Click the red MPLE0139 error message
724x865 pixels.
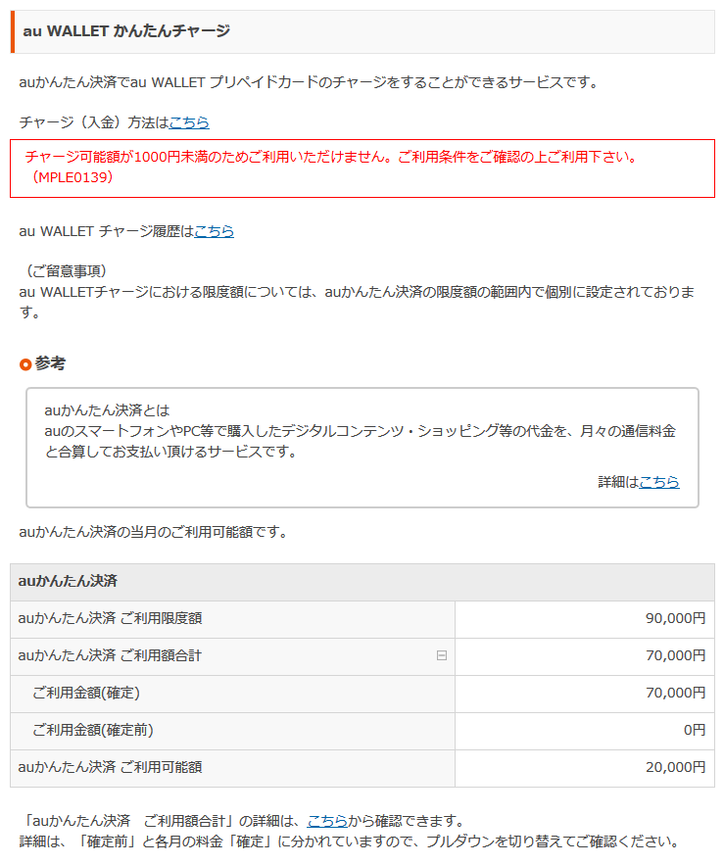pos(362,168)
